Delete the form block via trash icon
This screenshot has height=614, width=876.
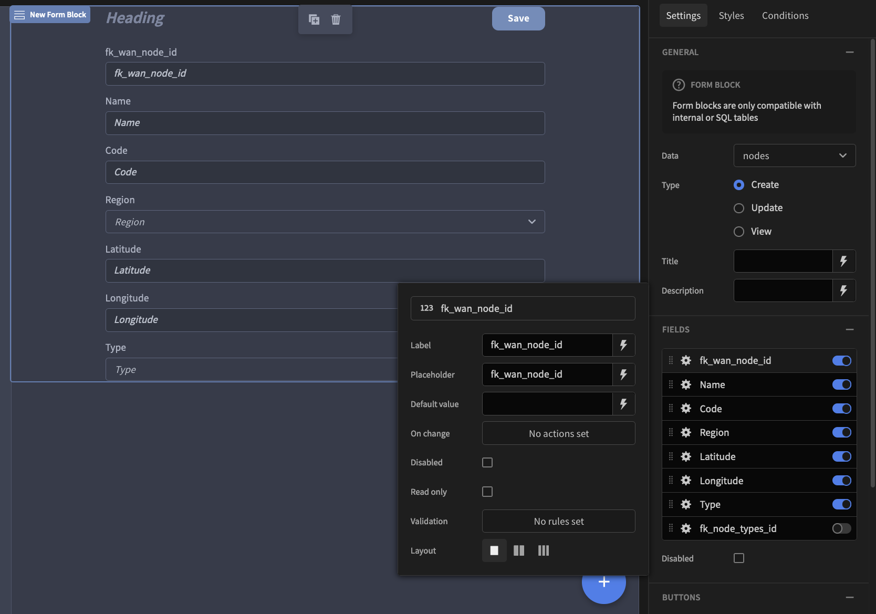tap(336, 19)
